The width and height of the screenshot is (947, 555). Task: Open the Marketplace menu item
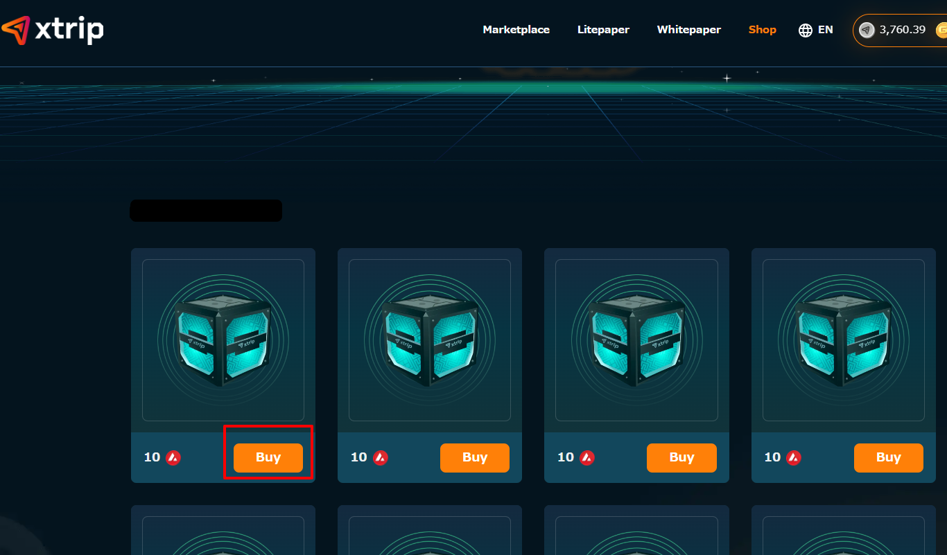pos(516,30)
